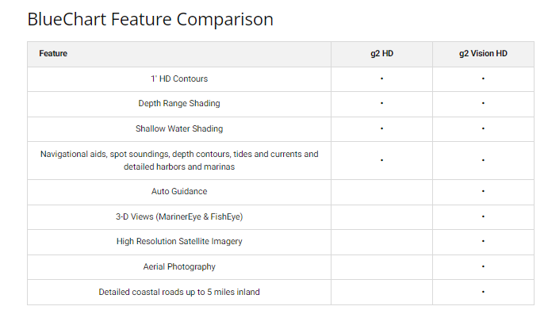Viewport: 548px width, 310px height.
Task: Select the Feature column header
Action: point(53,53)
